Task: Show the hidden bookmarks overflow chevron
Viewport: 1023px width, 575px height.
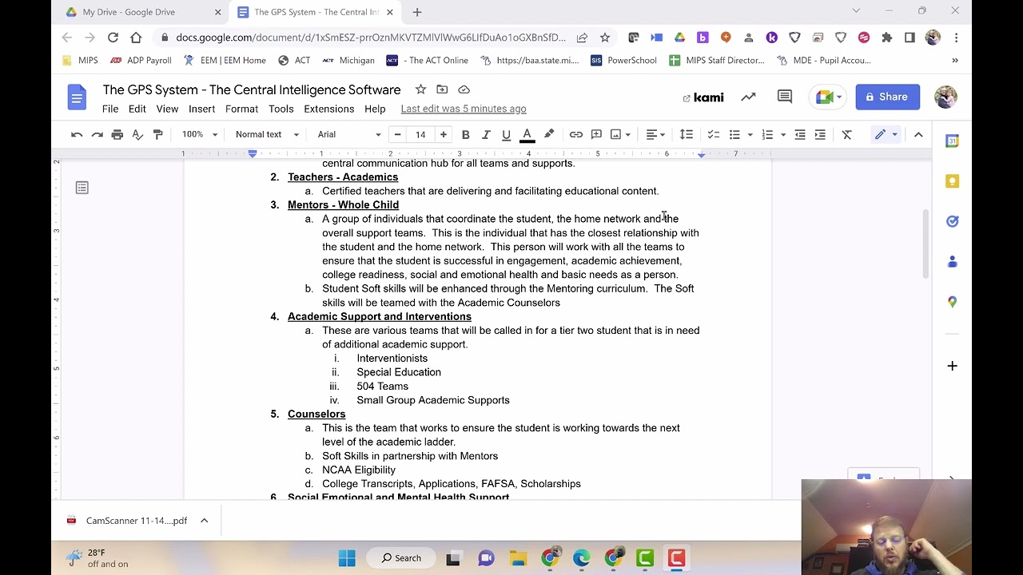Action: pyautogui.click(x=954, y=61)
